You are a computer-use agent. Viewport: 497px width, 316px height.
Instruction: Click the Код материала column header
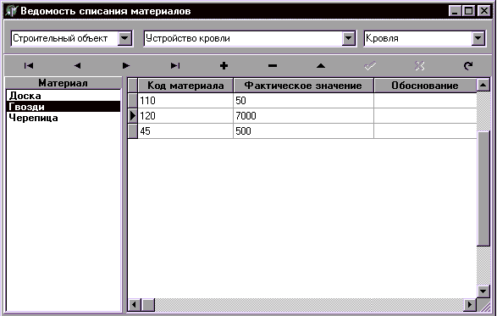pos(185,86)
